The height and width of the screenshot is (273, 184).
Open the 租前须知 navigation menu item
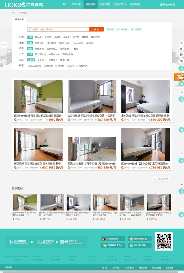[x=104, y=4]
